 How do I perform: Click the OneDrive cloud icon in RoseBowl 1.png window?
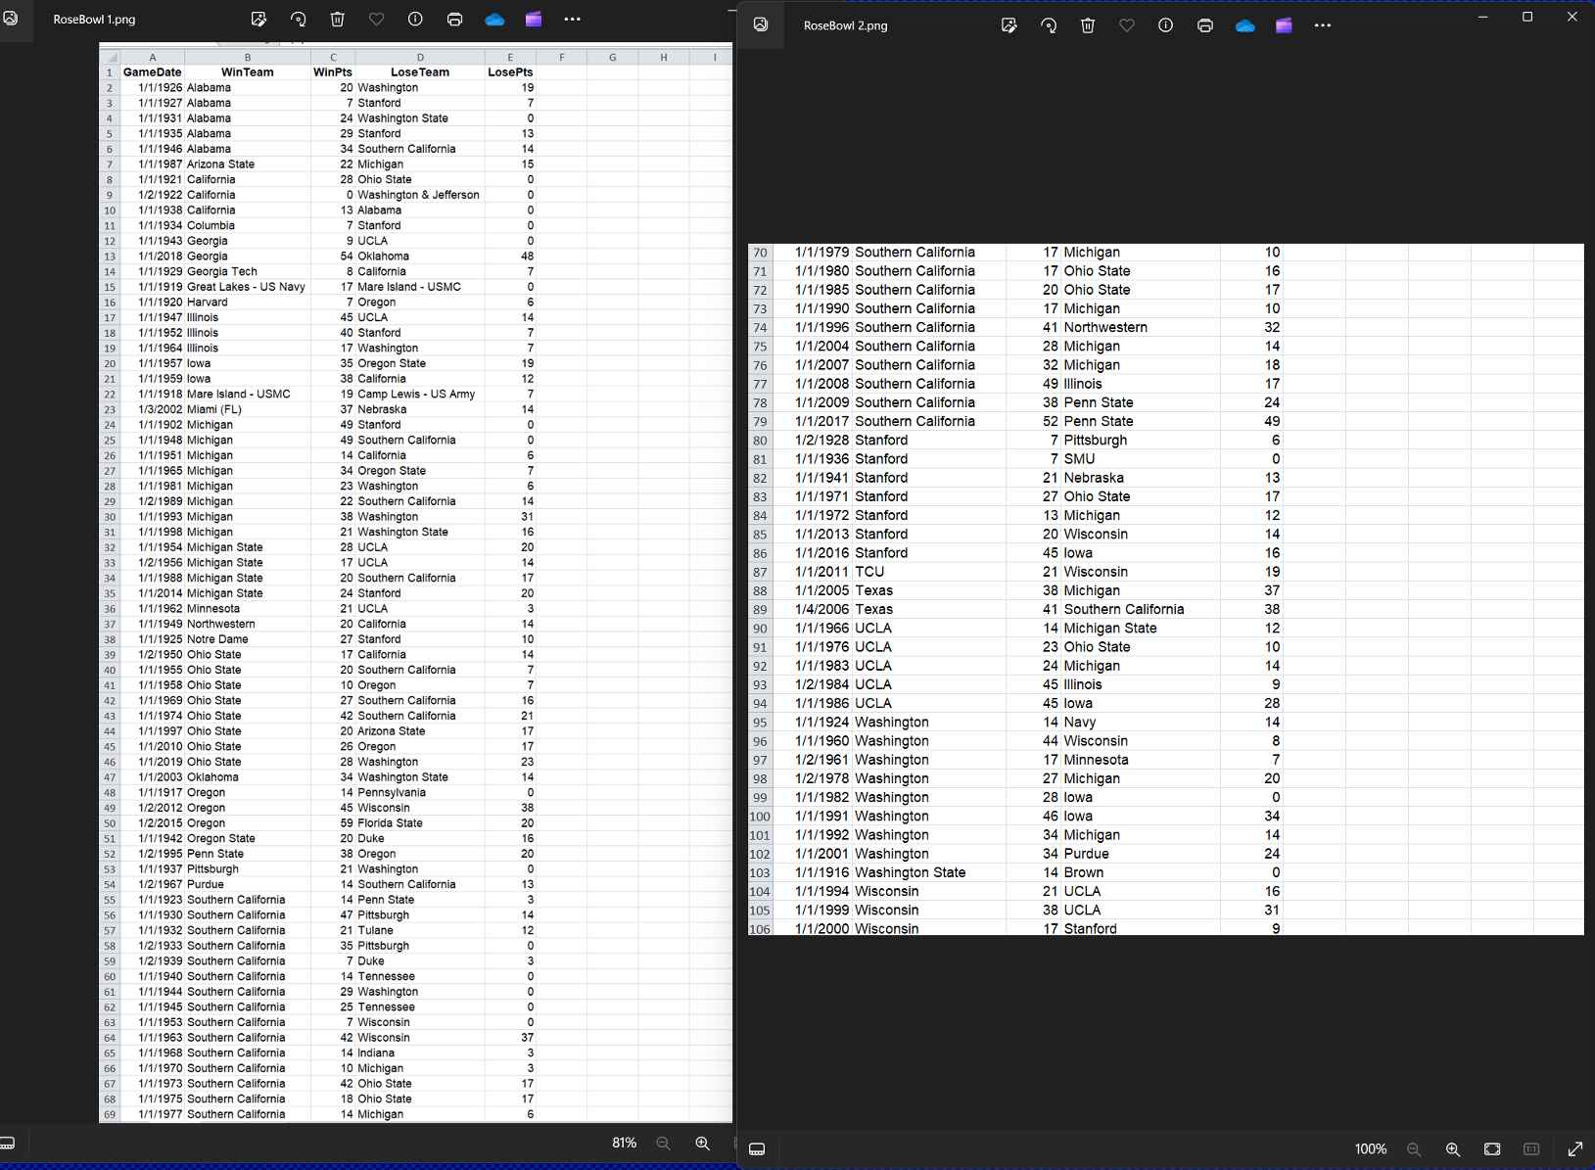pos(494,20)
